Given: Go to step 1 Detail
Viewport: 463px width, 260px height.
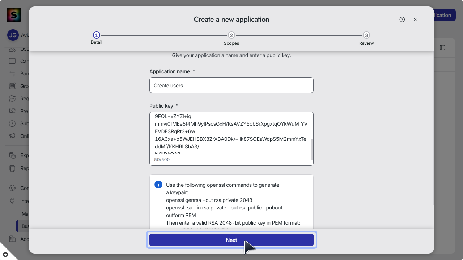Looking at the screenshot, I should click(x=96, y=38).
